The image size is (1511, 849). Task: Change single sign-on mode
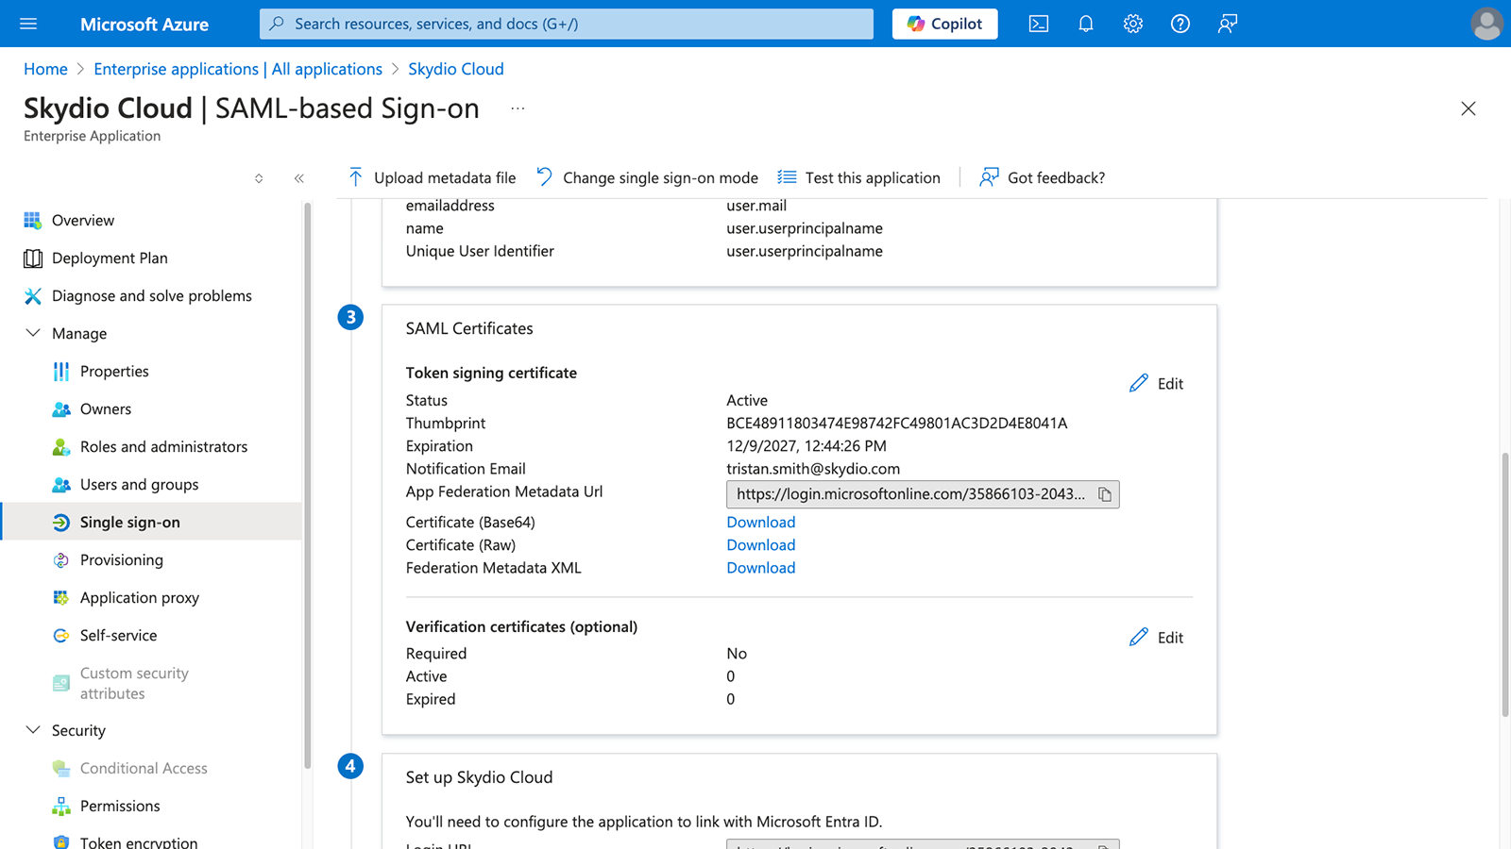tap(647, 177)
